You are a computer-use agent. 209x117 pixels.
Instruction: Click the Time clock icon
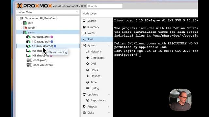tap(88, 82)
